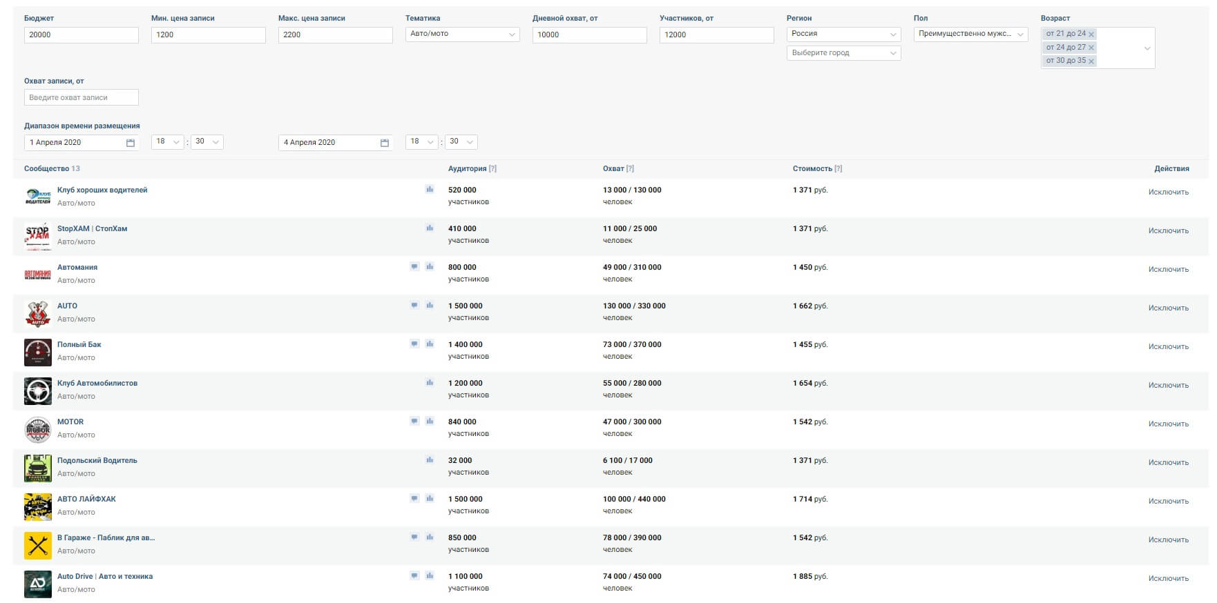Open the Тематика dropdown showing Авто/мото
The height and width of the screenshot is (603, 1217).
coord(463,34)
